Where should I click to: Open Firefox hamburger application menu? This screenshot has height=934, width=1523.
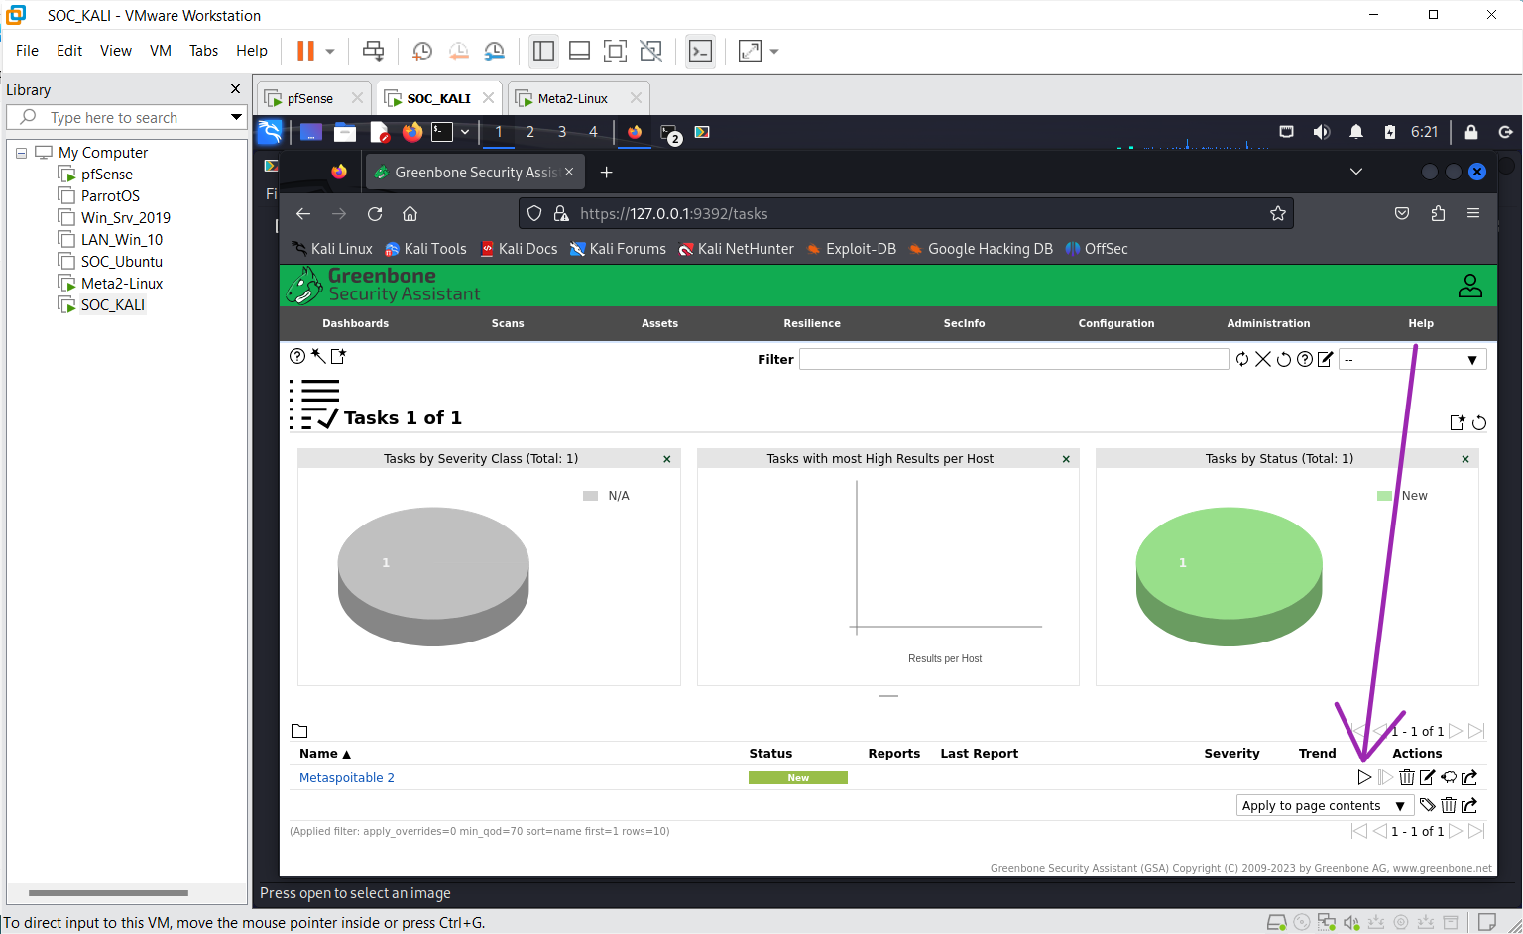1473,213
